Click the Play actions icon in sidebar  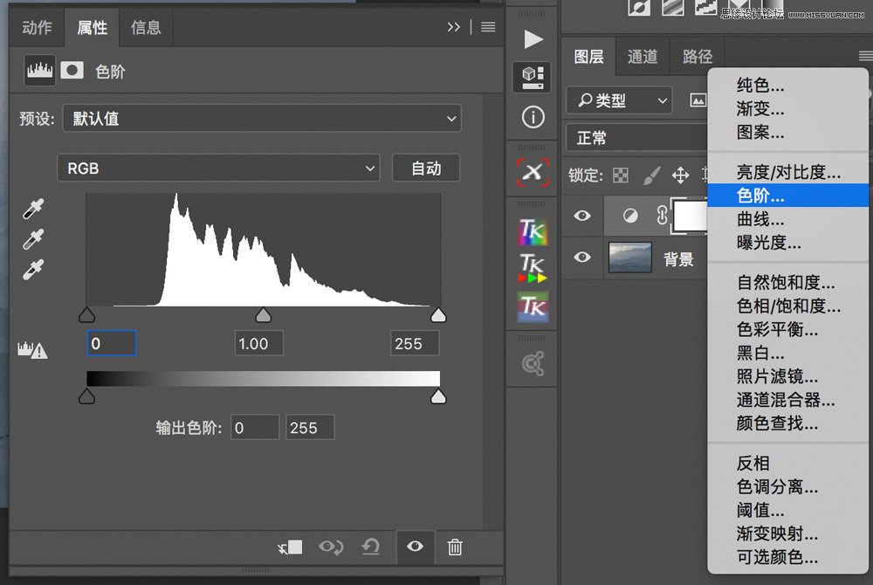[x=533, y=38]
